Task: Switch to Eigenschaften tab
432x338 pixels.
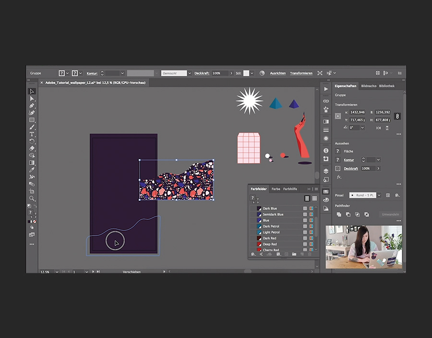Action: click(x=346, y=86)
